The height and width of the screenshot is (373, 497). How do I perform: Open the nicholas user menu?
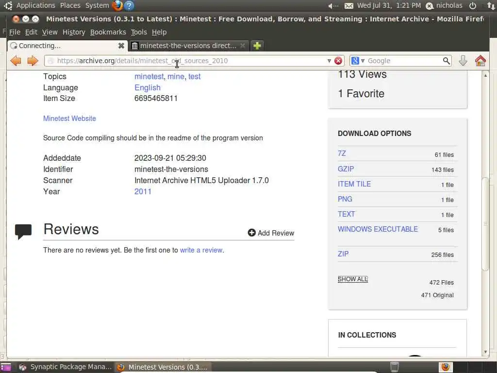coord(444,5)
